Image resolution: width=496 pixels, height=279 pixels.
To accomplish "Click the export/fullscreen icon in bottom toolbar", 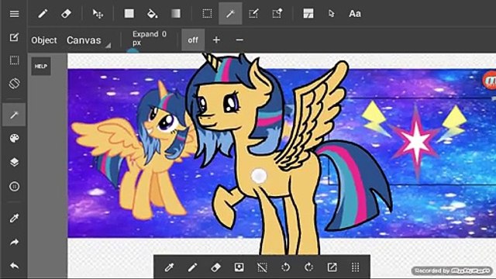I will 332,267.
